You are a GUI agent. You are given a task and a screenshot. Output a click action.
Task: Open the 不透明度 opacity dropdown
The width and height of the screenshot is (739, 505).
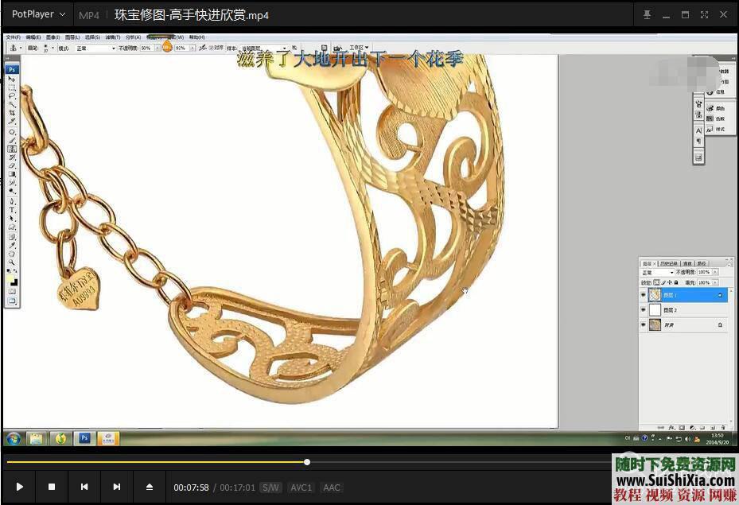pos(159,48)
